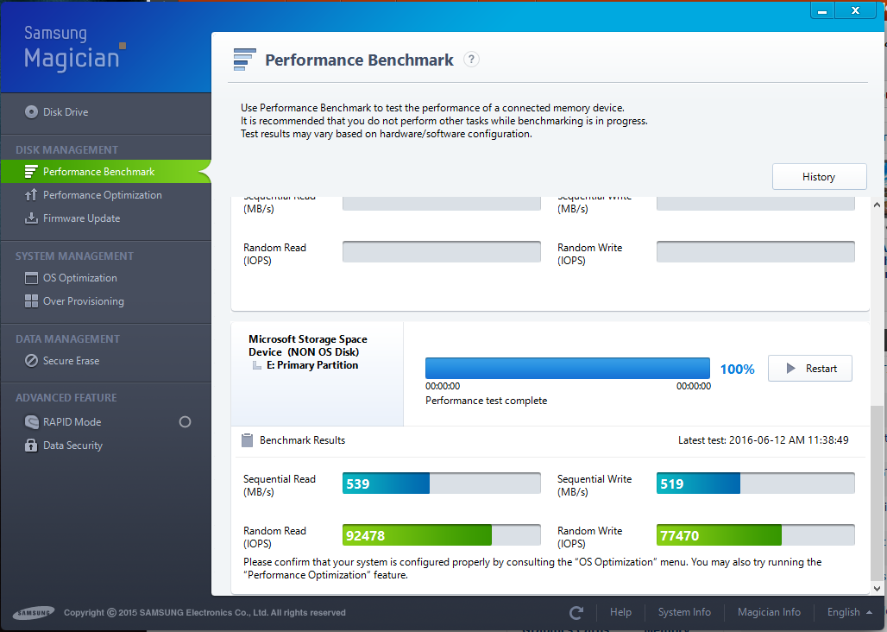This screenshot has width=887, height=632.
Task: Toggle the RAPID Mode circle indicator
Action: tap(185, 421)
